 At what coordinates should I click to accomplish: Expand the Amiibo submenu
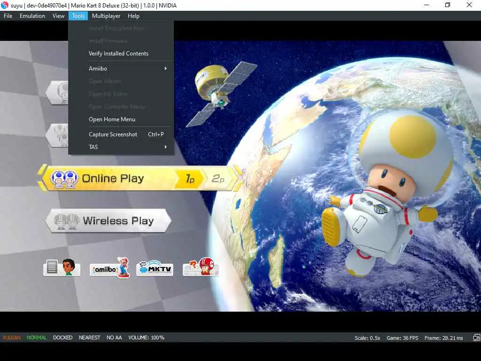(x=121, y=69)
